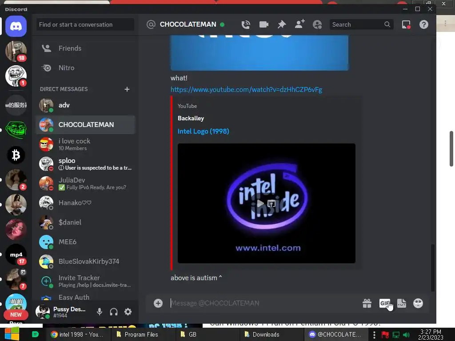
Task: Open the green trollface server
Action: [16, 130]
